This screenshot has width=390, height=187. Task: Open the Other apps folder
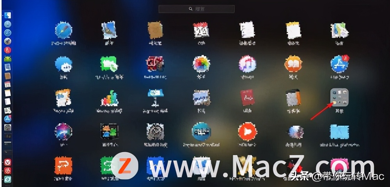340,97
